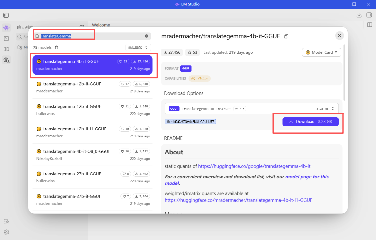The width and height of the screenshot is (376, 240).
Task: Select translategemma-27b-it-GGUF by bullerwins
Action: pyautogui.click(x=92, y=177)
